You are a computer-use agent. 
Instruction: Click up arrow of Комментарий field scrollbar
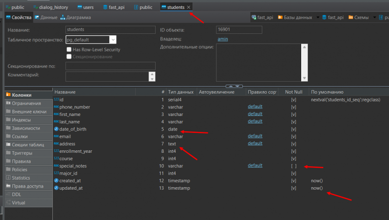pyautogui.click(x=152, y=74)
